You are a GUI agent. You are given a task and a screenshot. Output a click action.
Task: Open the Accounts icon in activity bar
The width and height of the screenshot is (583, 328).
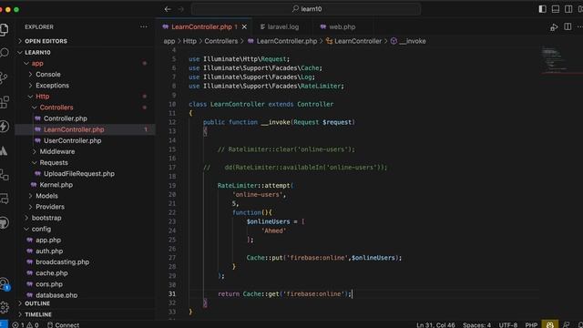tap(4, 283)
